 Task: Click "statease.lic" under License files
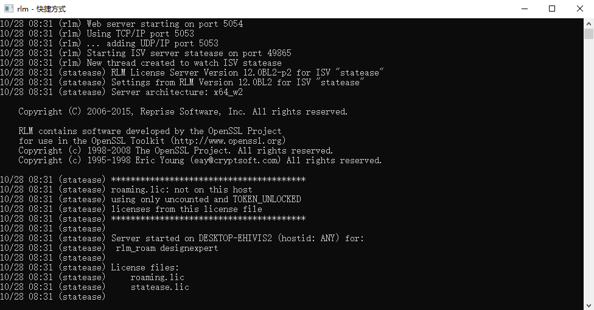click(159, 287)
